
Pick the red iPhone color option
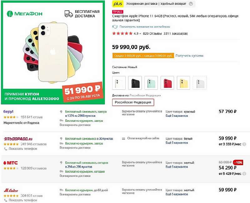(167, 83)
